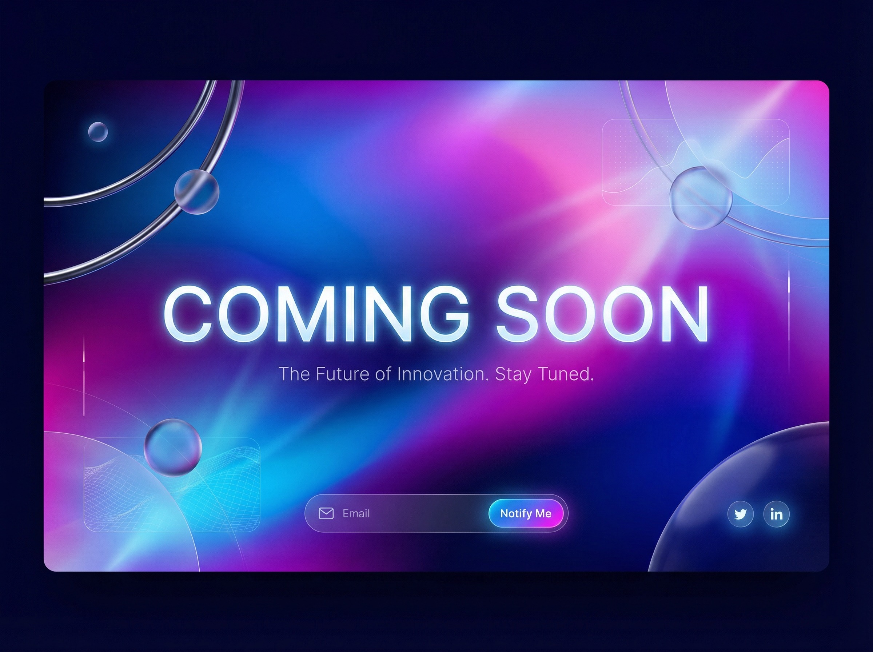Screen dimensions: 873x652
Task: Click the Twitter bird icon
Action: (741, 514)
